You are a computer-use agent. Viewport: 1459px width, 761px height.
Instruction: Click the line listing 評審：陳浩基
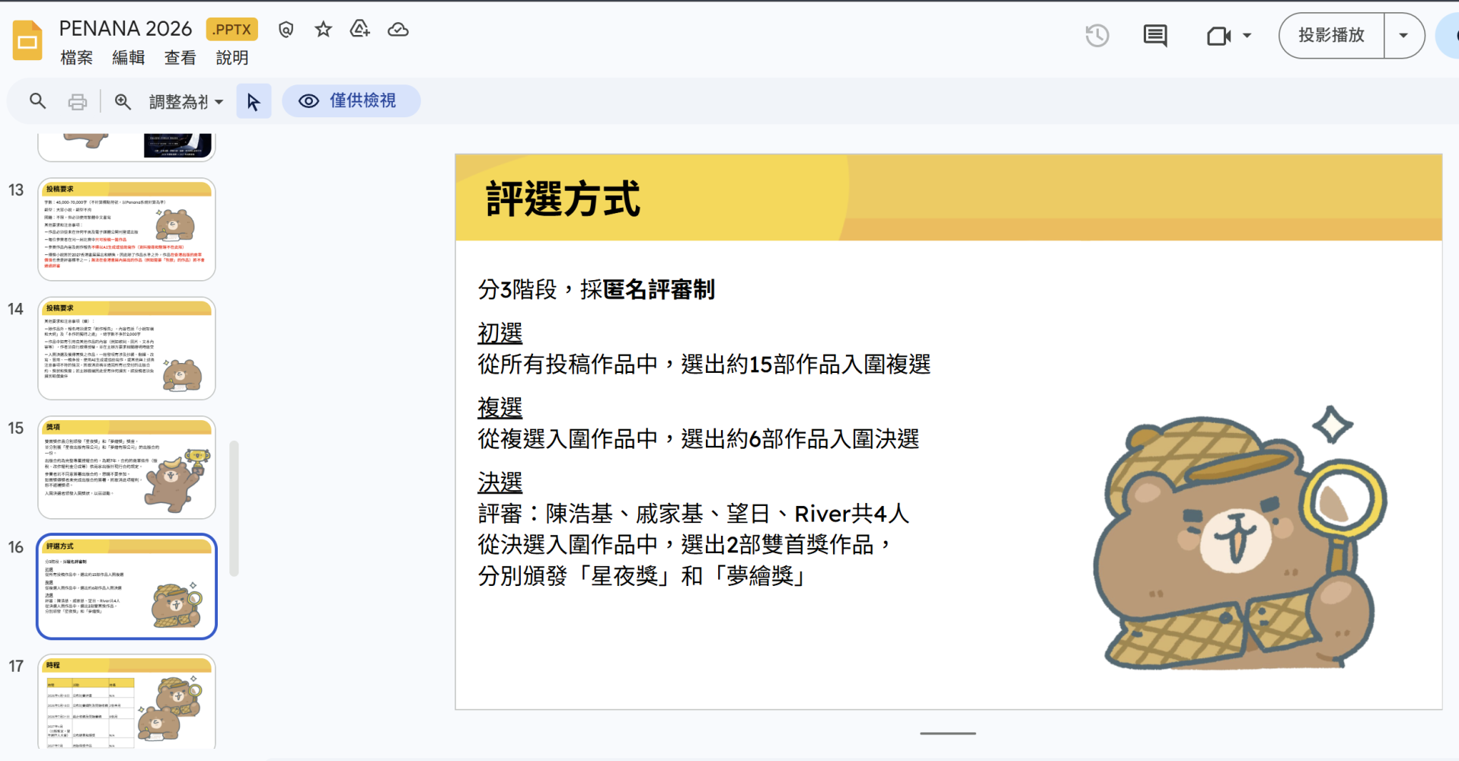coord(694,514)
